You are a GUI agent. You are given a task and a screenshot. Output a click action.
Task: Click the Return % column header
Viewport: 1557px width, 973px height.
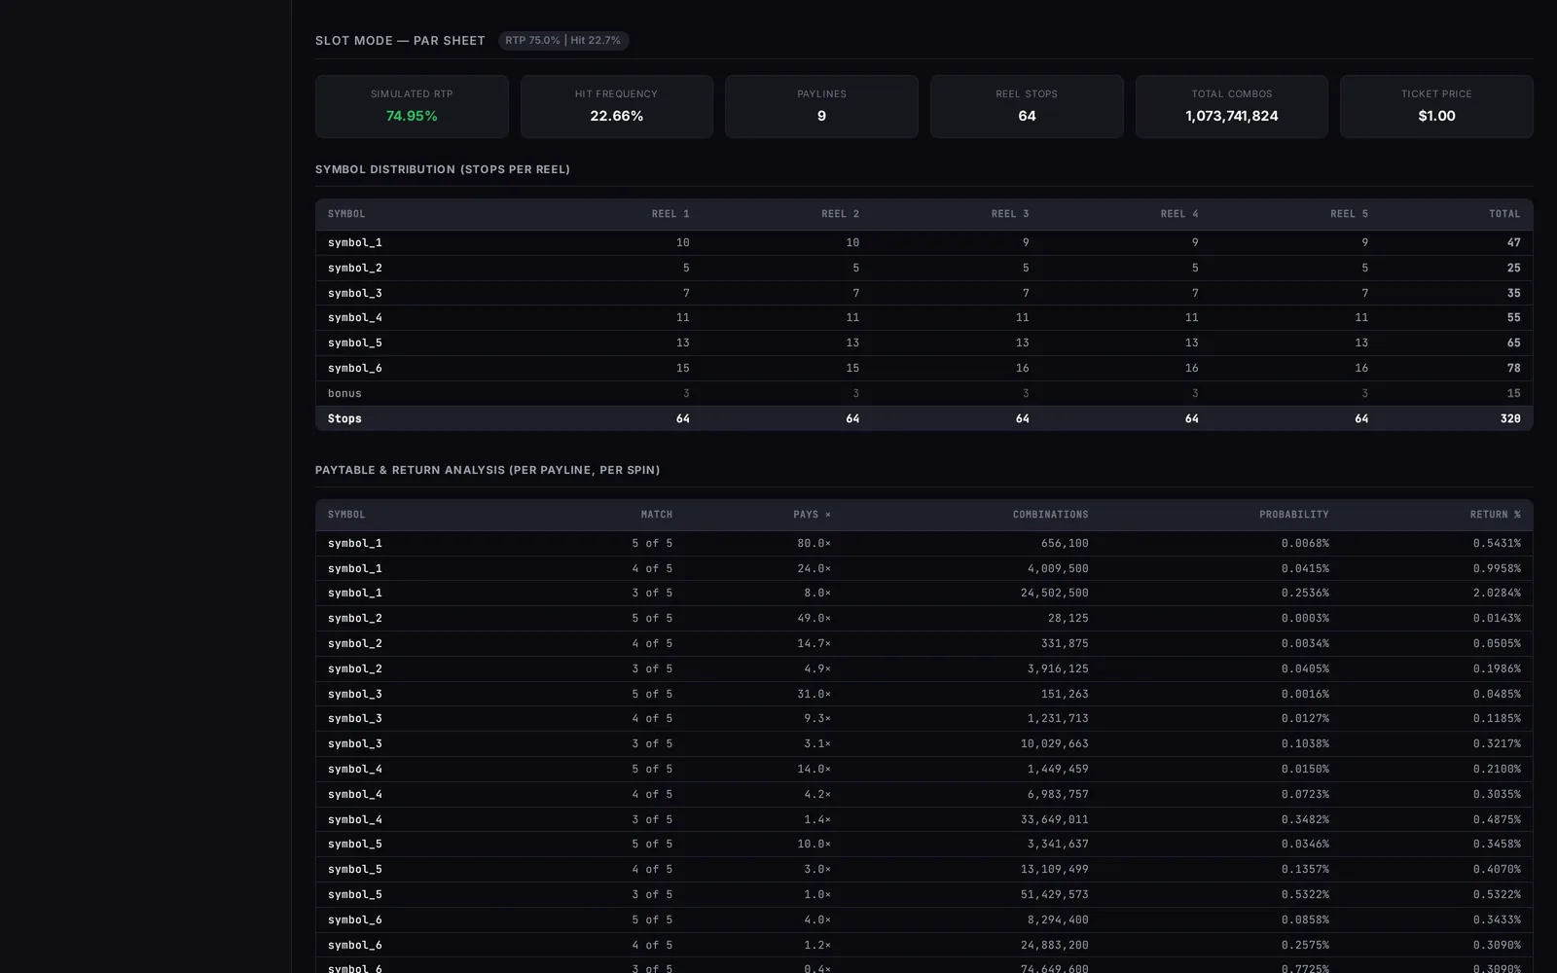pos(1496,515)
